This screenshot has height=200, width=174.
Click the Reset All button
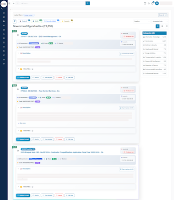[162, 15]
